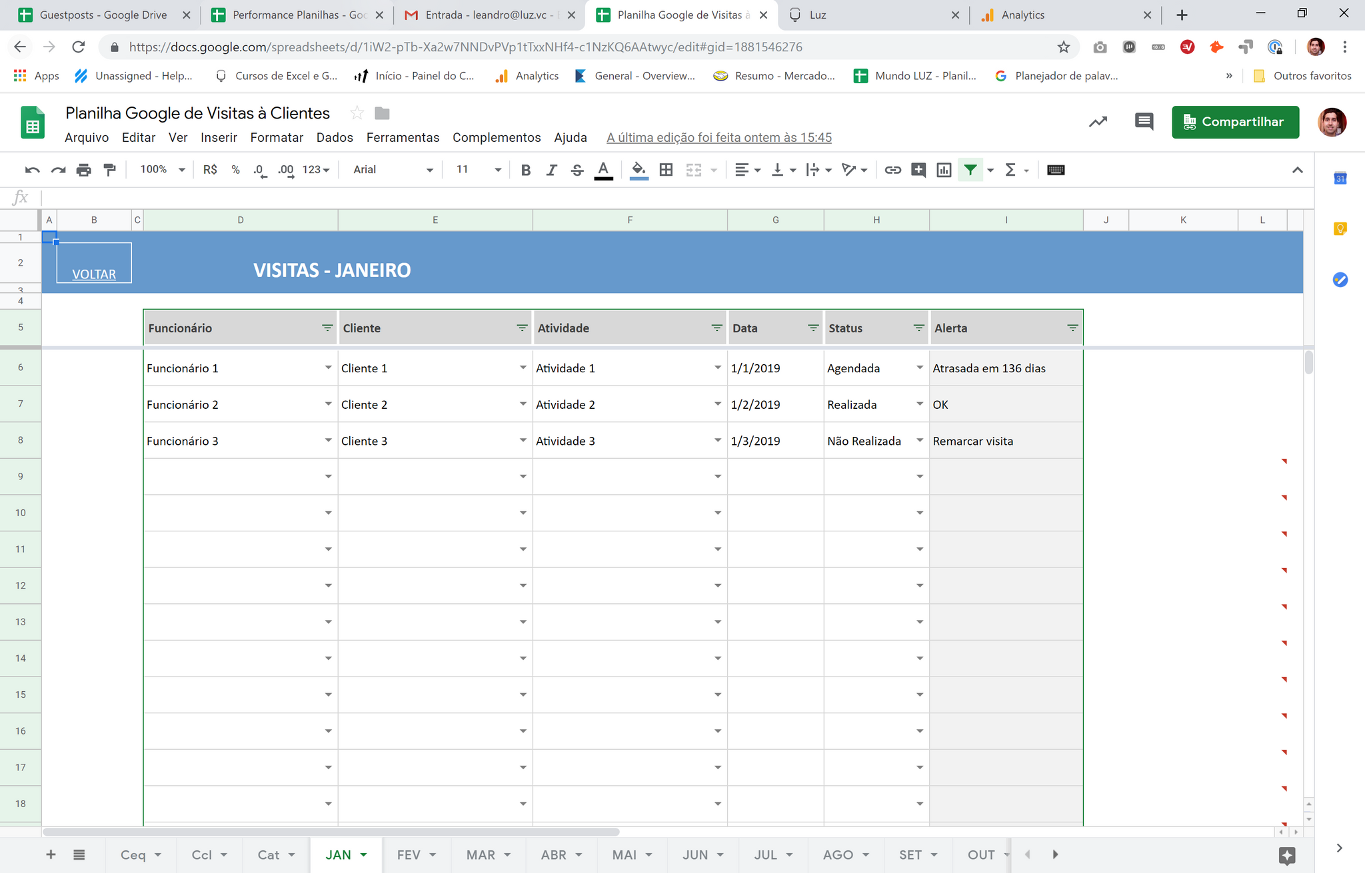This screenshot has width=1365, height=873.
Task: Open the fill color picker
Action: [x=639, y=170]
